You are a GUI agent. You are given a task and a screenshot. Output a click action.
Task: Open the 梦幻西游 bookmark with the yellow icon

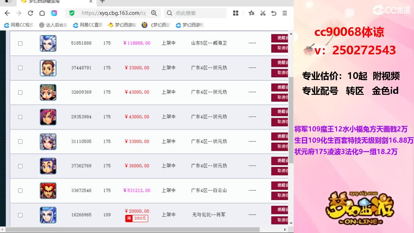[x=122, y=25]
